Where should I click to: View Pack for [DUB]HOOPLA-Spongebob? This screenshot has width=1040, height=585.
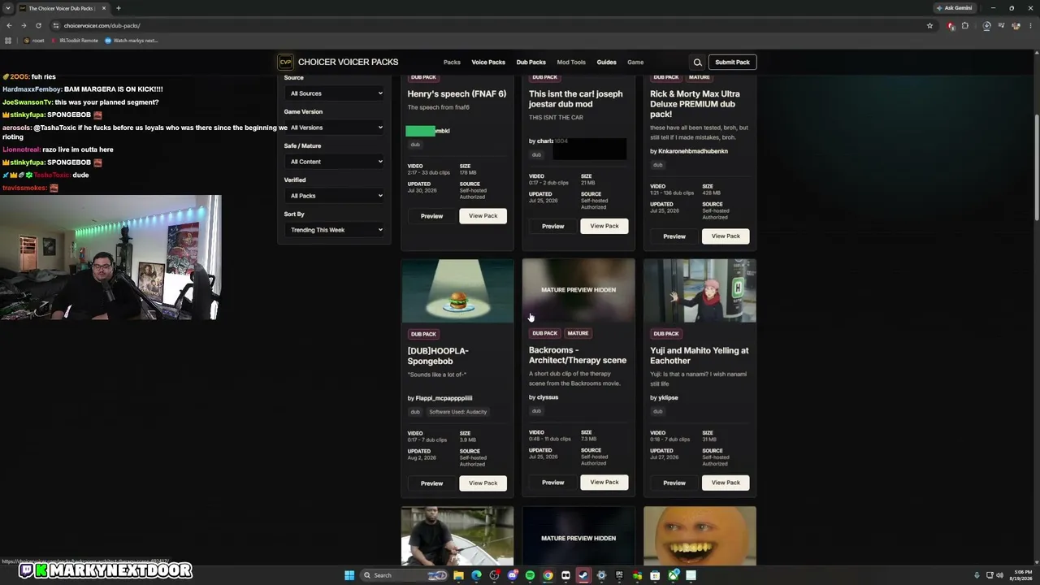point(483,483)
